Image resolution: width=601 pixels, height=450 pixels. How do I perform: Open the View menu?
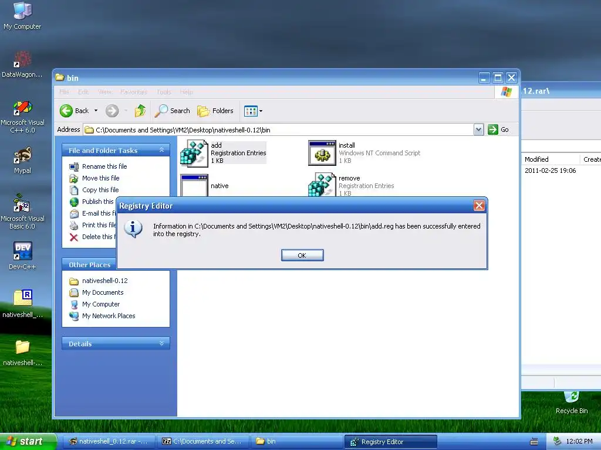point(105,92)
